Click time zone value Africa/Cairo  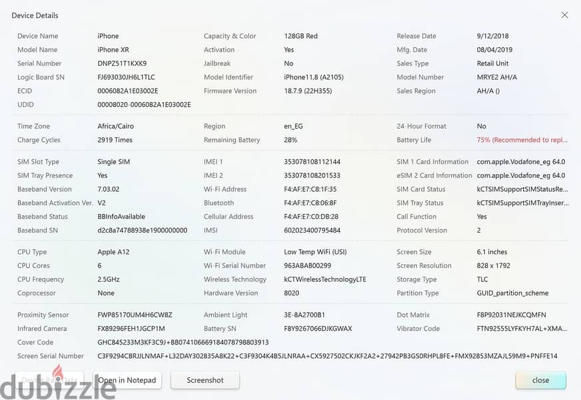coord(115,126)
